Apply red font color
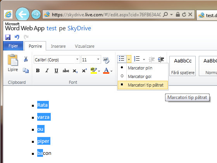217x163 pixels. point(106,71)
